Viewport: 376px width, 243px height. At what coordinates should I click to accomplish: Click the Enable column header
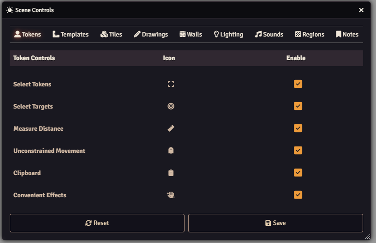296,58
